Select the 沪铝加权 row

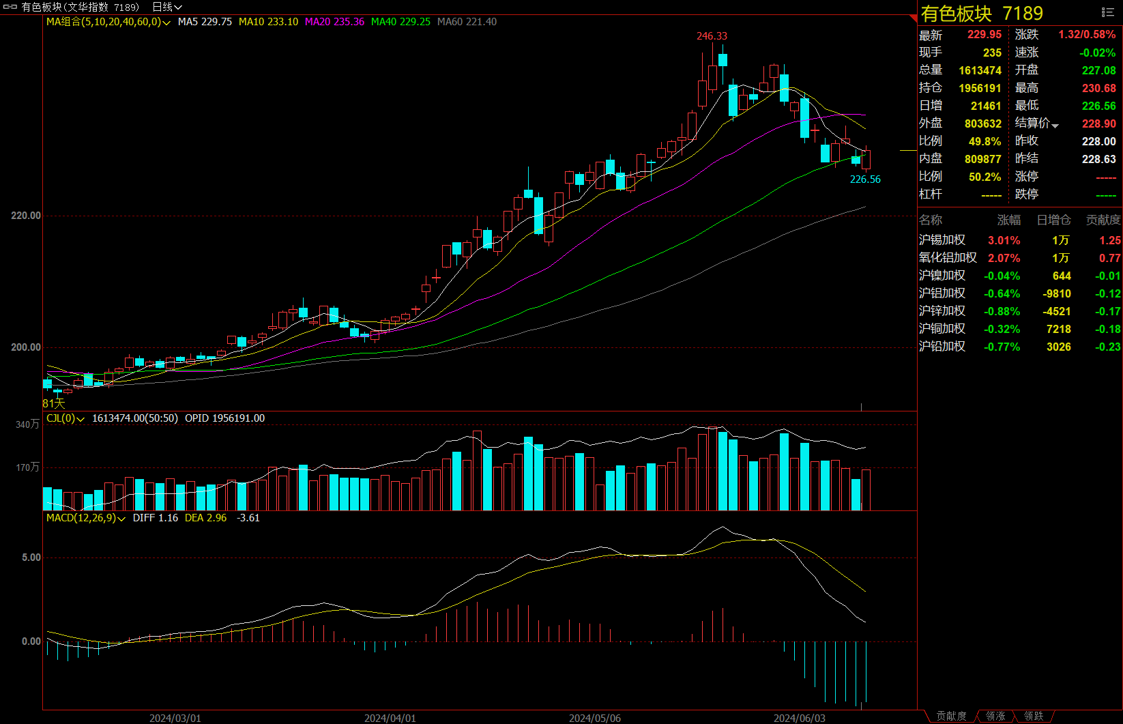pos(1020,293)
